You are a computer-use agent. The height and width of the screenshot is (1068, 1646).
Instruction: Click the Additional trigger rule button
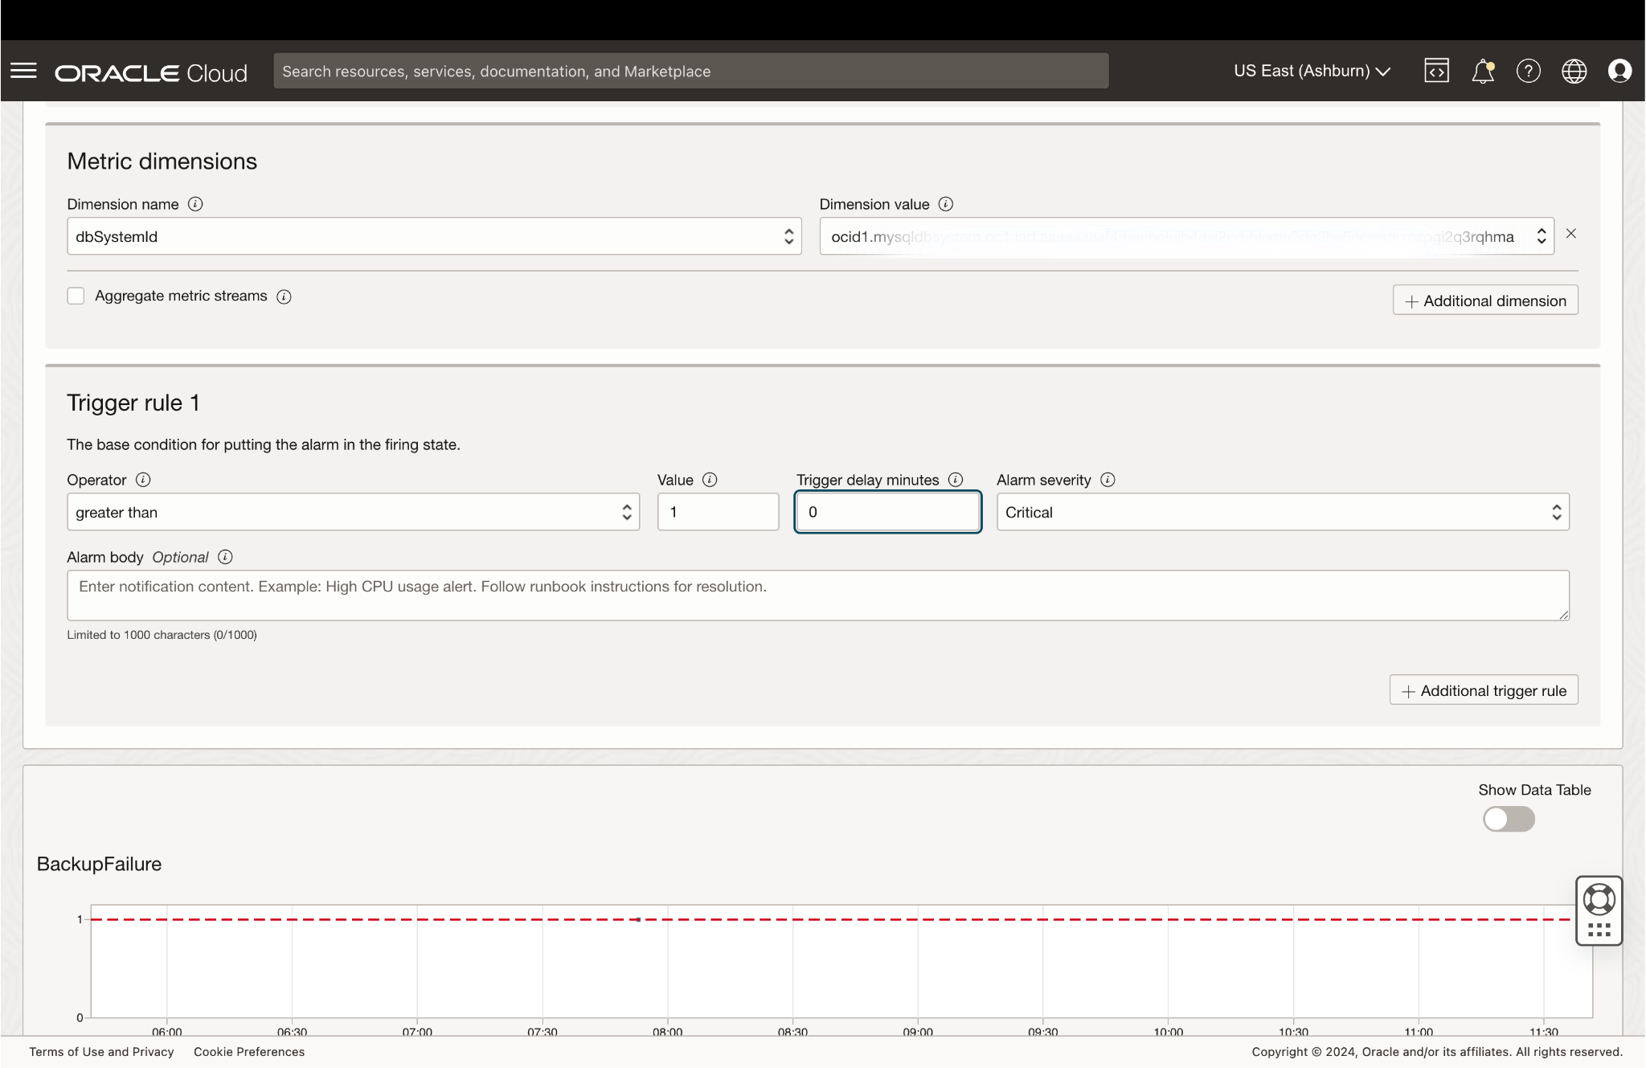pyautogui.click(x=1484, y=691)
